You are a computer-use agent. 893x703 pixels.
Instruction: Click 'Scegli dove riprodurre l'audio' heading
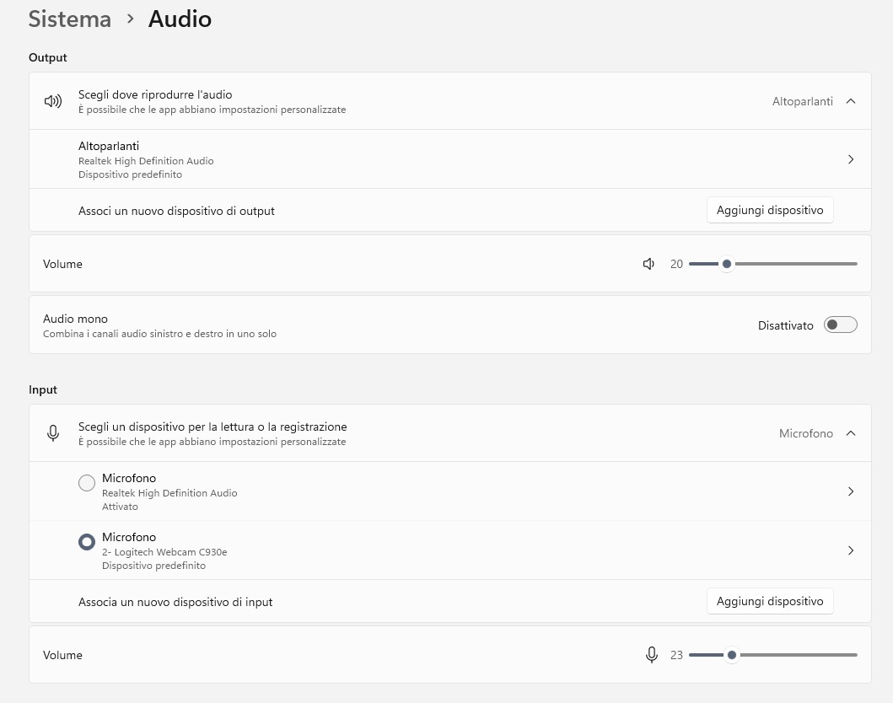click(155, 94)
